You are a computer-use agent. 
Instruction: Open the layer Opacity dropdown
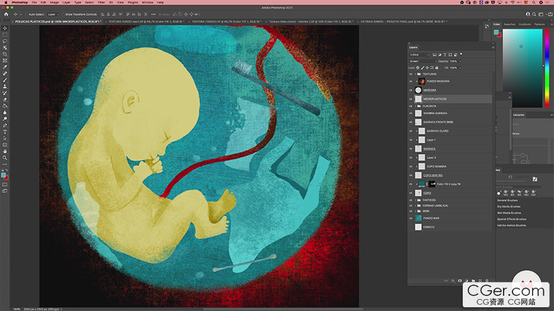tap(460, 62)
